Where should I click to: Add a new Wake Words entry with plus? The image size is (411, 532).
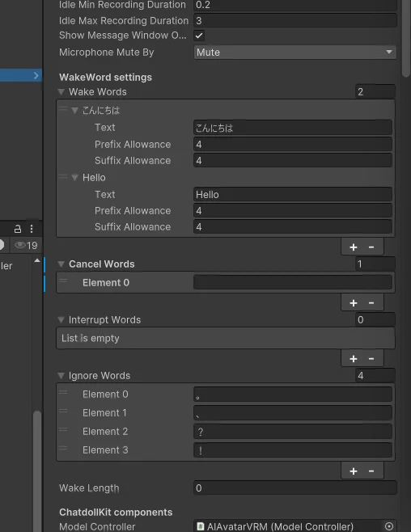pos(354,247)
